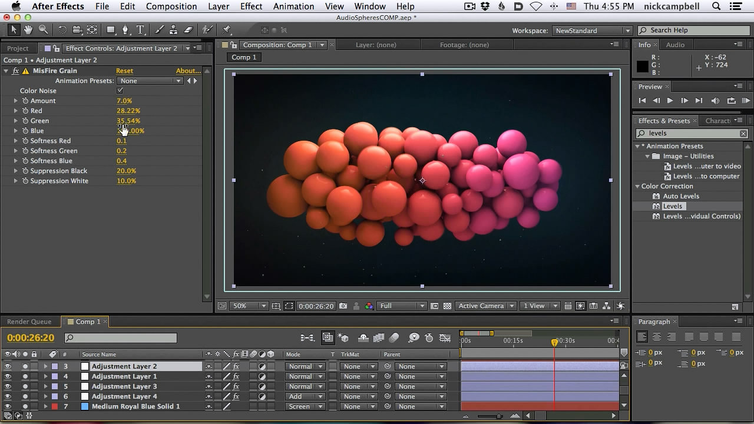Viewport: 754px width, 424px height.
Task: Open the Animation menu
Action: [293, 6]
